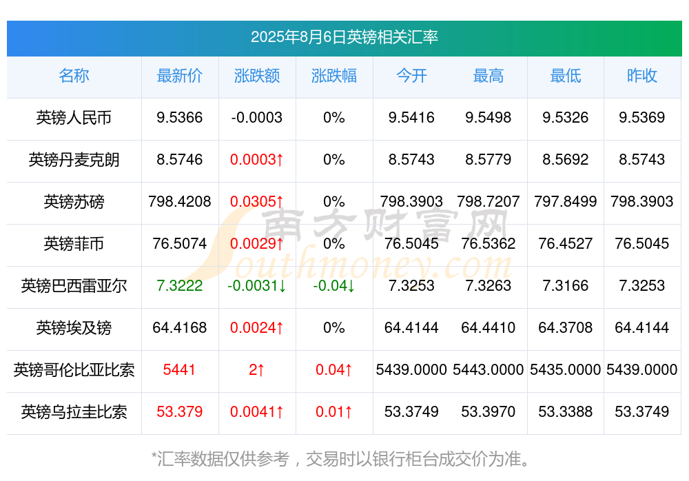Click the 英镑巴西雷亚尔 row name
Image resolution: width=689 pixels, height=481 pixels.
pyautogui.click(x=74, y=286)
